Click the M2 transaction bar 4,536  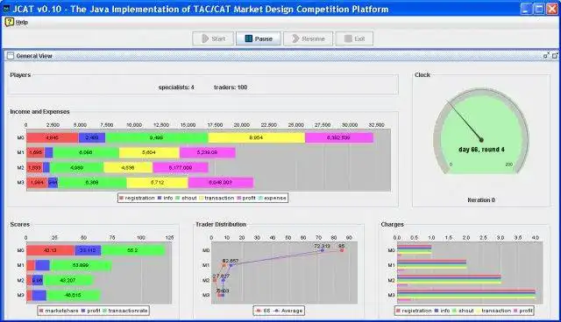128,167
